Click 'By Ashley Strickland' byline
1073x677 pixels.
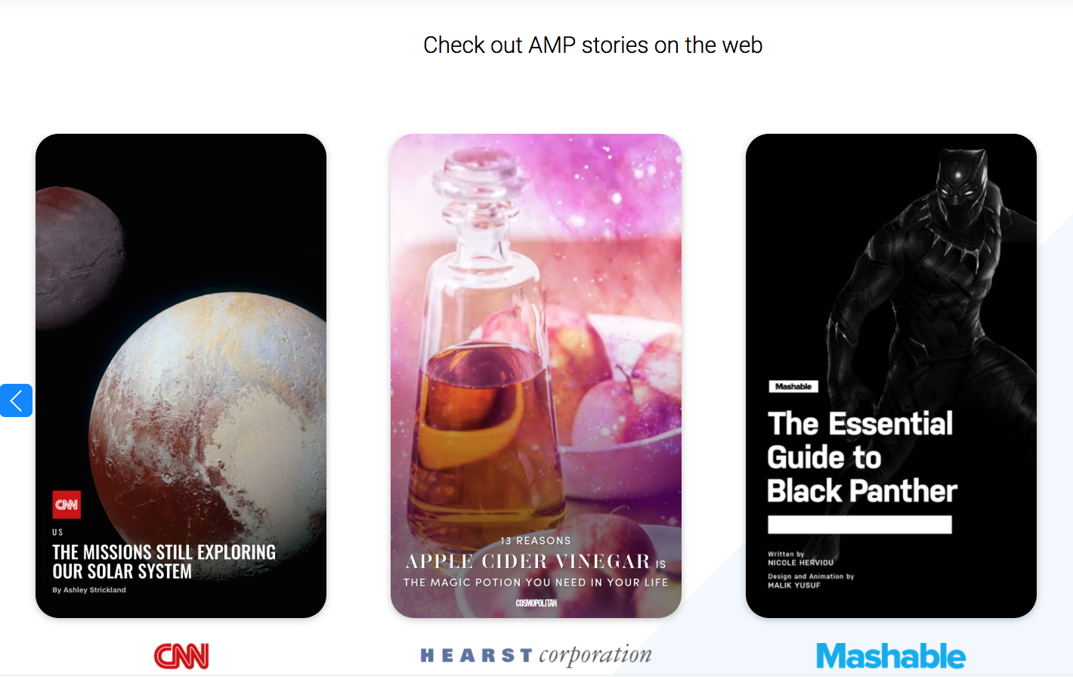point(89,590)
